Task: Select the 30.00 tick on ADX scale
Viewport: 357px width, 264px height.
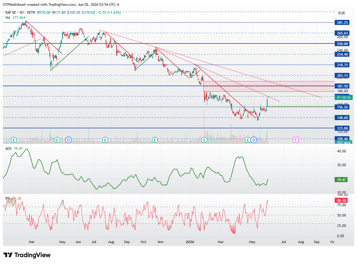Action: pos(342,165)
